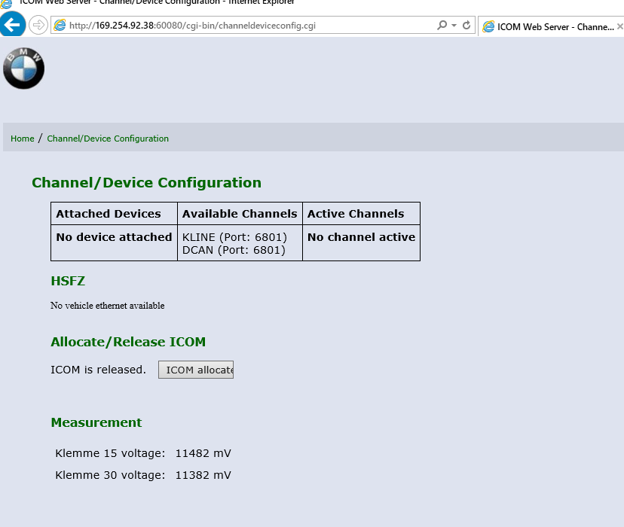Open the Home breadcrumb link
624x527 pixels.
pyautogui.click(x=23, y=139)
